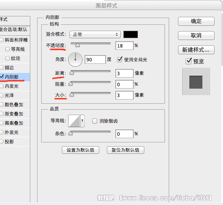223x205 pixels.
Task: Enable 内发光 style checkbox
Action: point(1,86)
